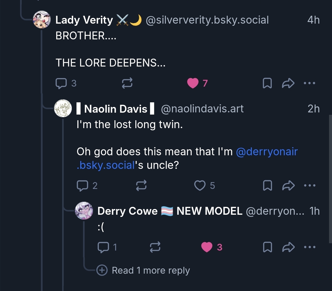
Task: Unlike Derry Cowe's sad face reply
Action: (x=207, y=247)
